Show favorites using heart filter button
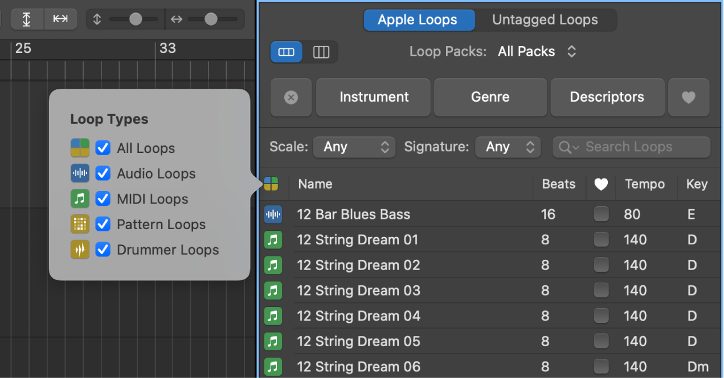 689,97
